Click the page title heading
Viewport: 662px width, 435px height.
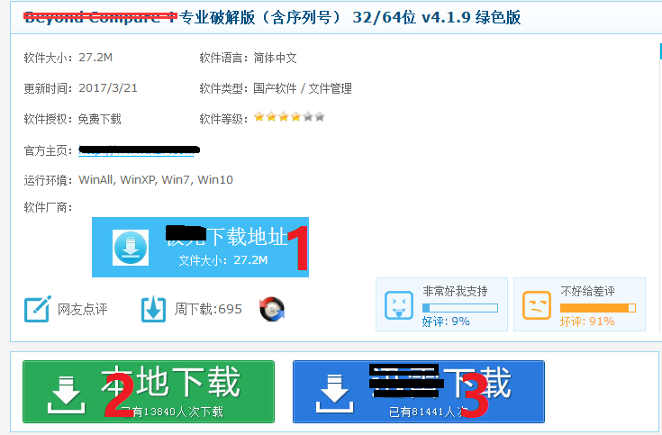point(272,17)
